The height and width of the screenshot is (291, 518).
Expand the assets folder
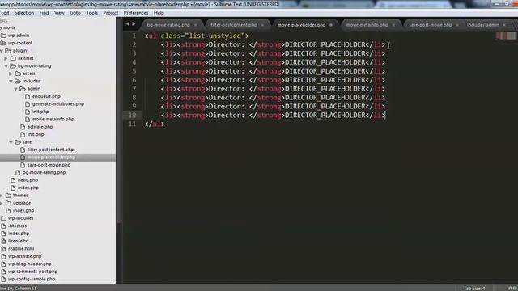(11, 74)
